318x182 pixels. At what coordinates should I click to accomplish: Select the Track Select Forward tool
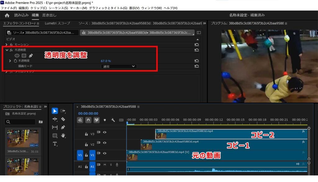(x=63, y=110)
